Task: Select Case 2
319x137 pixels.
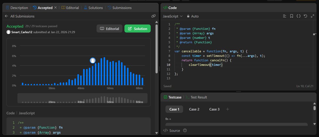Action: [194, 109]
